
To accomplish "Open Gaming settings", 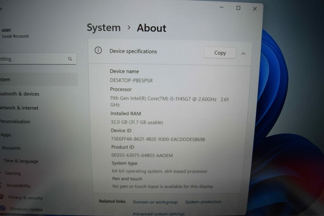I will coord(13,173).
